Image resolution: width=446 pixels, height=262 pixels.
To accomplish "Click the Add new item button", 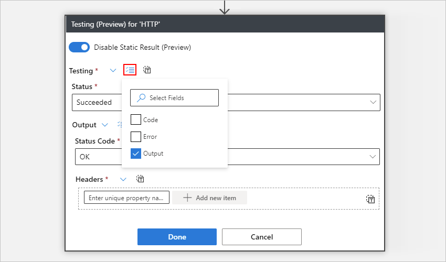I will click(209, 198).
